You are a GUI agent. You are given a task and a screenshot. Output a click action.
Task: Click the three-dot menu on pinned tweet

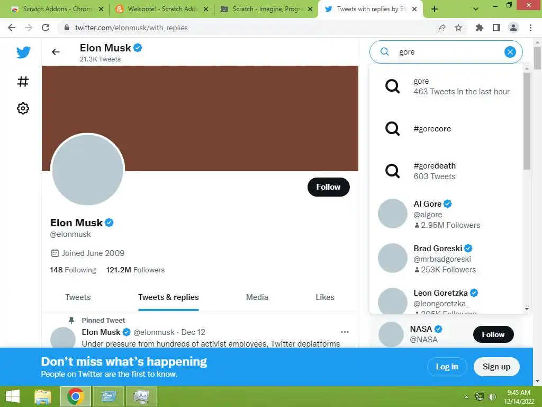click(x=345, y=332)
